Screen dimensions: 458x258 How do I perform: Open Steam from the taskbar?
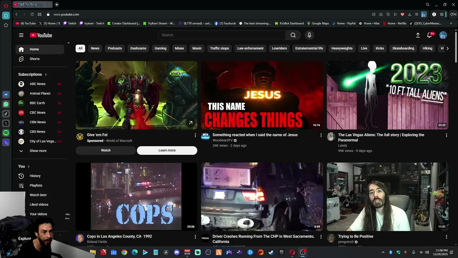pyautogui.click(x=271, y=252)
